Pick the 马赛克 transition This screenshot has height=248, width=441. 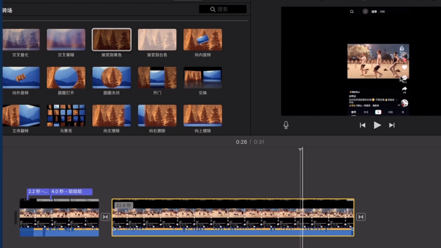[x=66, y=116]
